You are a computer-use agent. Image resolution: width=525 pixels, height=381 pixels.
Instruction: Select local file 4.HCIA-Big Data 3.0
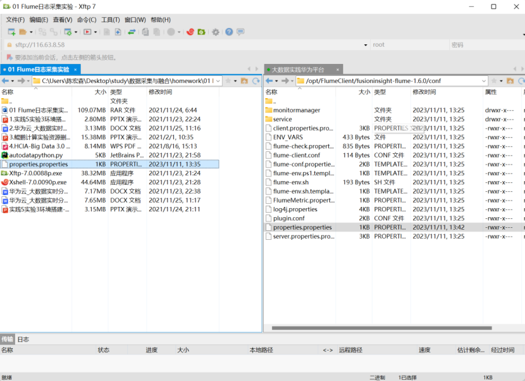109,146
